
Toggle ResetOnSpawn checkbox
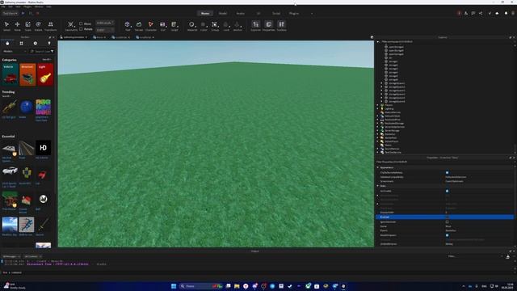coord(447,235)
